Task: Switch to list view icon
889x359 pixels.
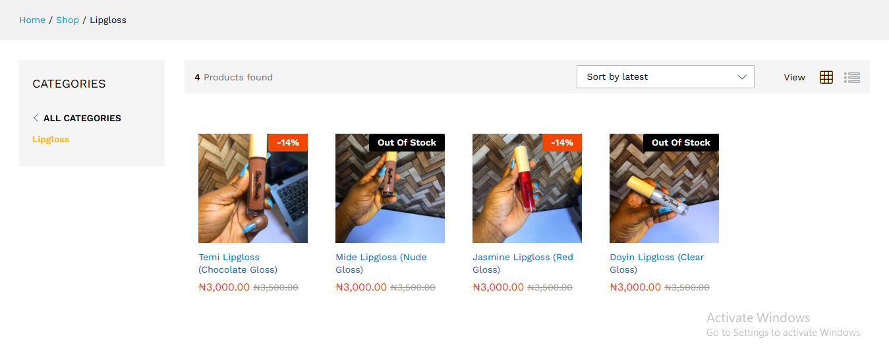Action: pos(852,77)
